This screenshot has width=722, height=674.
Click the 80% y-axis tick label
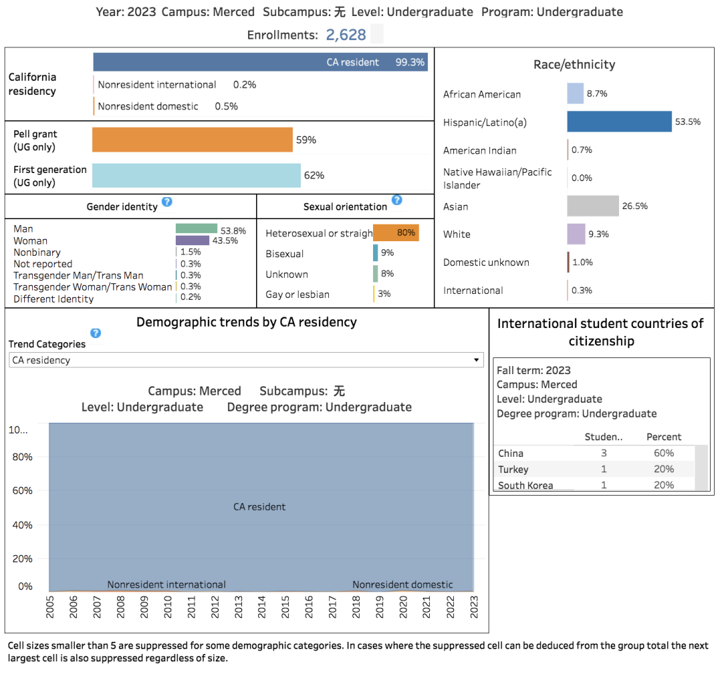click(22, 457)
